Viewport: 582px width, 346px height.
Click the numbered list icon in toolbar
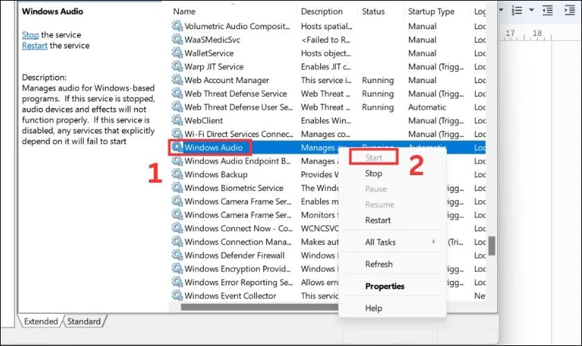[517, 10]
